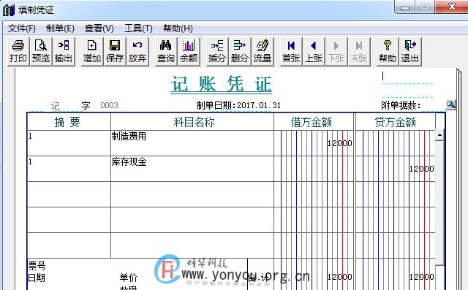The width and height of the screenshot is (468, 290).
Task: Click the 记账凭证 title heading
Action: [221, 84]
